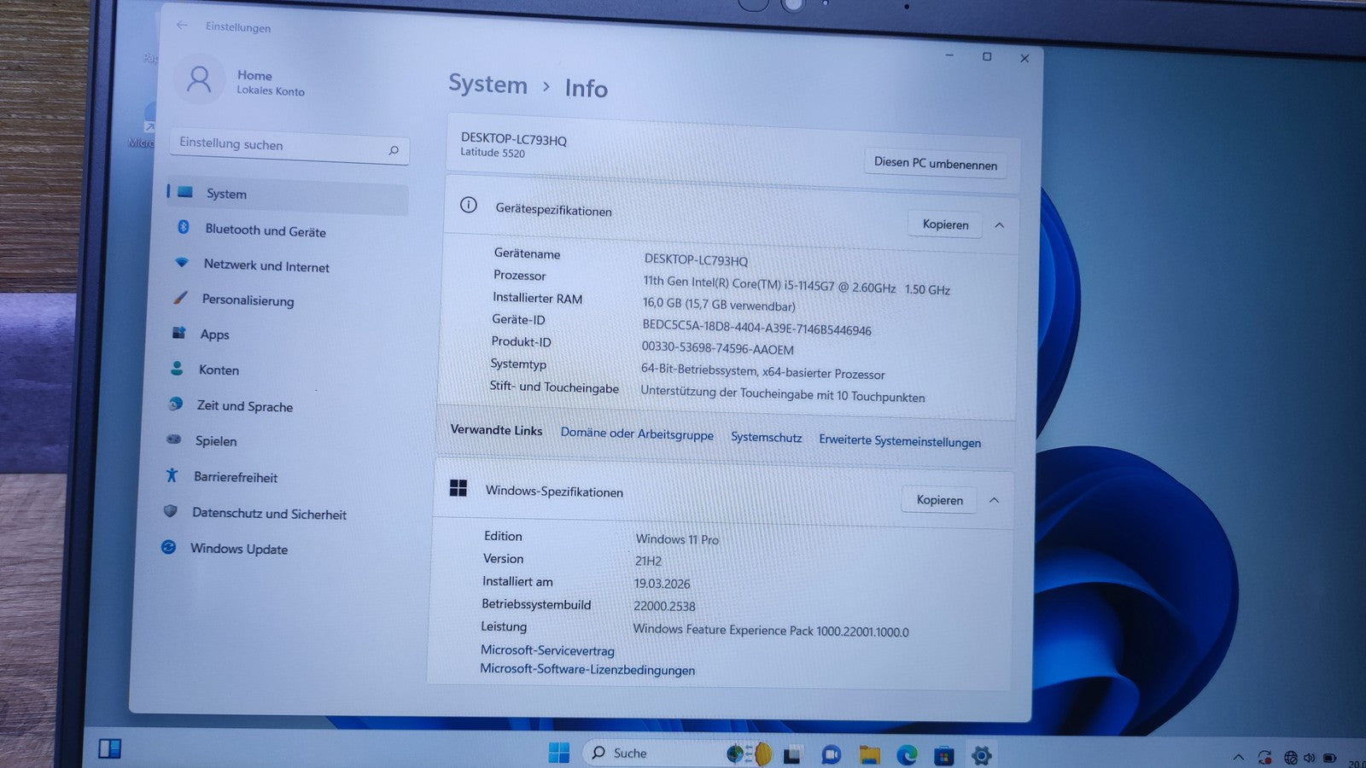Screen dimensions: 1366x768
Task: Open the Windows Start menu
Action: click(x=559, y=753)
